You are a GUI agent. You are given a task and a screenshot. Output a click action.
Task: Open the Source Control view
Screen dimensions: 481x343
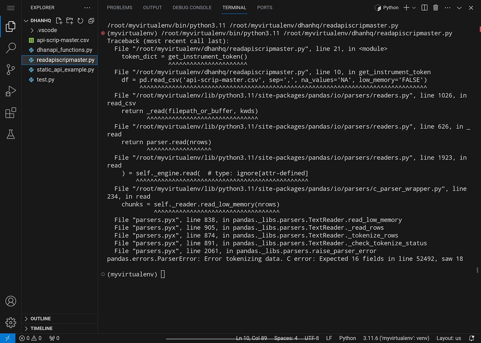10,69
